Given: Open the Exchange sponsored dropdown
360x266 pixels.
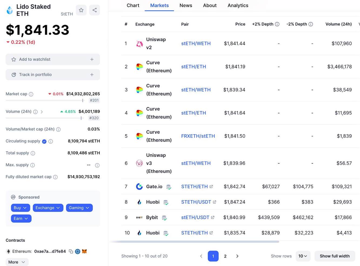Looking at the screenshot, I should (x=48, y=208).
